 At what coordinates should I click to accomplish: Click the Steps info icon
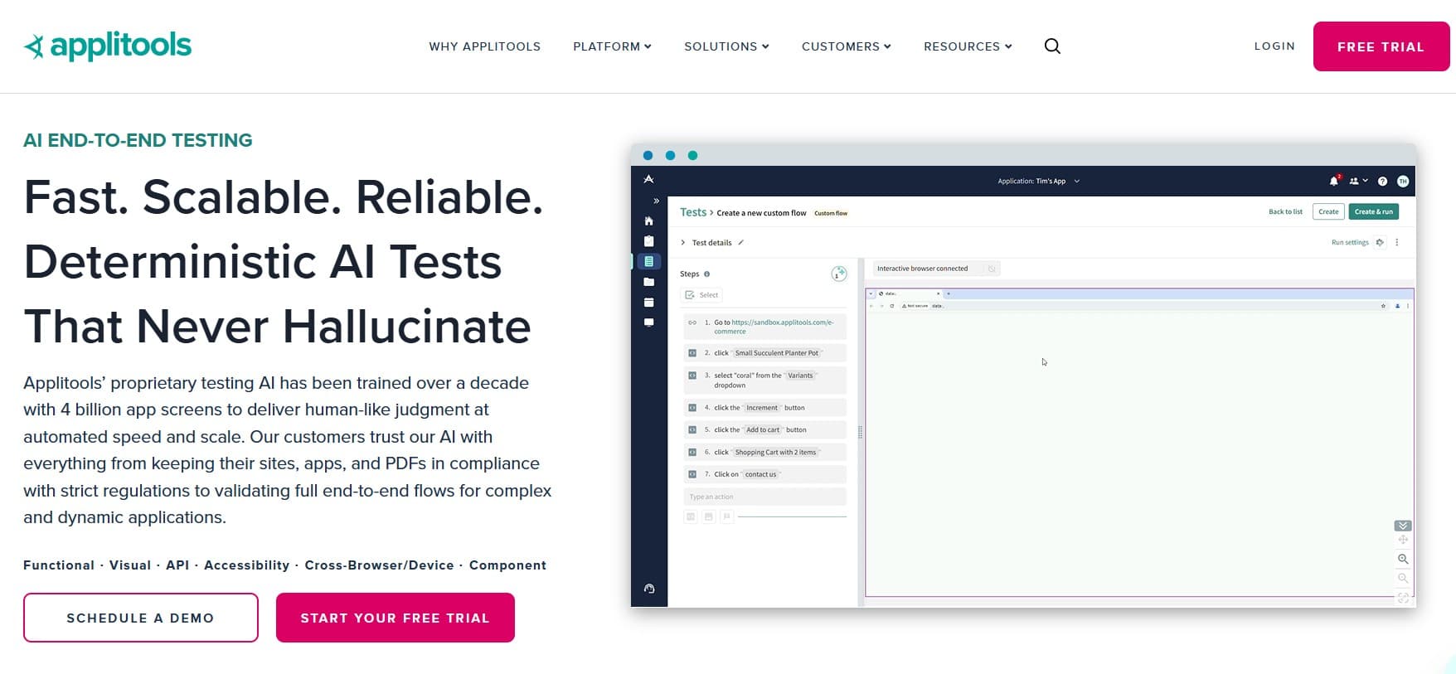tap(706, 274)
